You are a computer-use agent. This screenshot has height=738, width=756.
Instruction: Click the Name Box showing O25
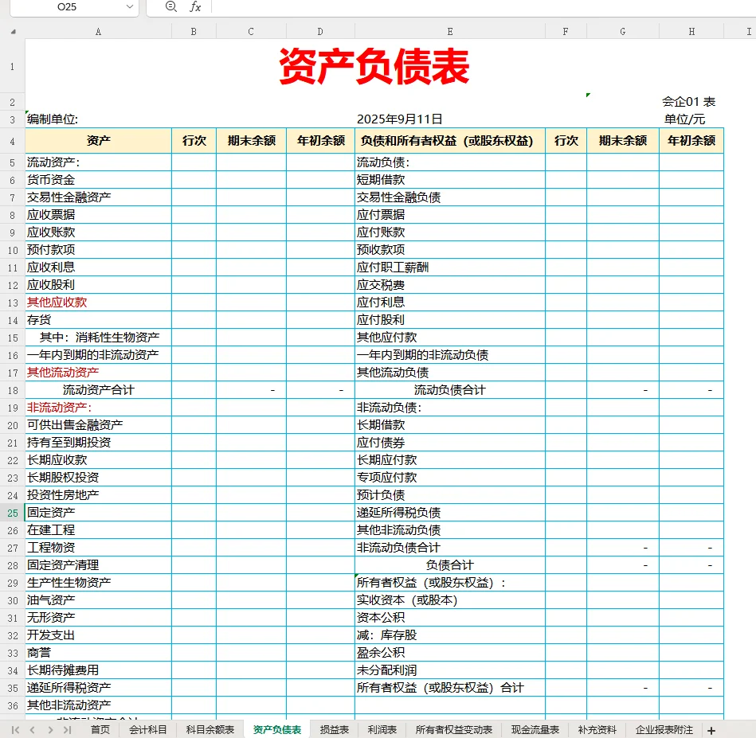(67, 6)
